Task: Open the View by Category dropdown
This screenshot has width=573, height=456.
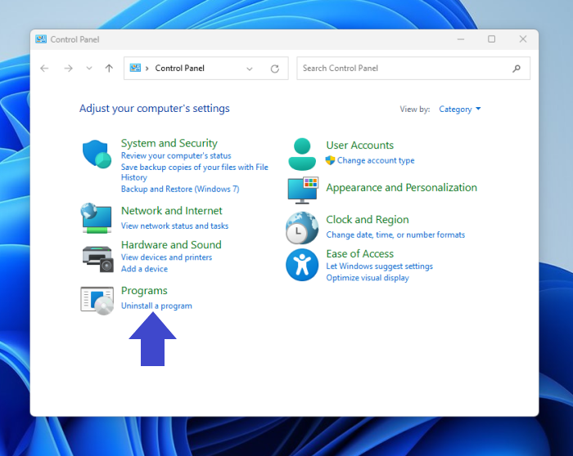Action: tap(460, 109)
